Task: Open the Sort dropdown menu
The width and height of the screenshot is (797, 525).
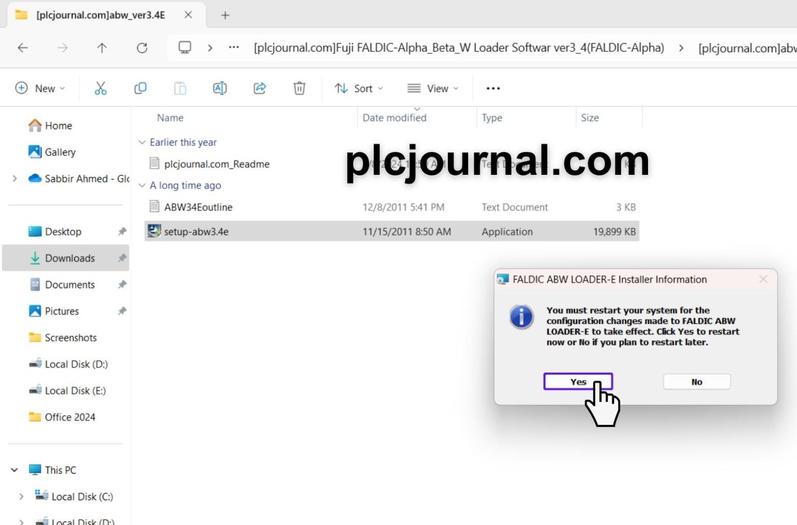Action: coord(359,88)
